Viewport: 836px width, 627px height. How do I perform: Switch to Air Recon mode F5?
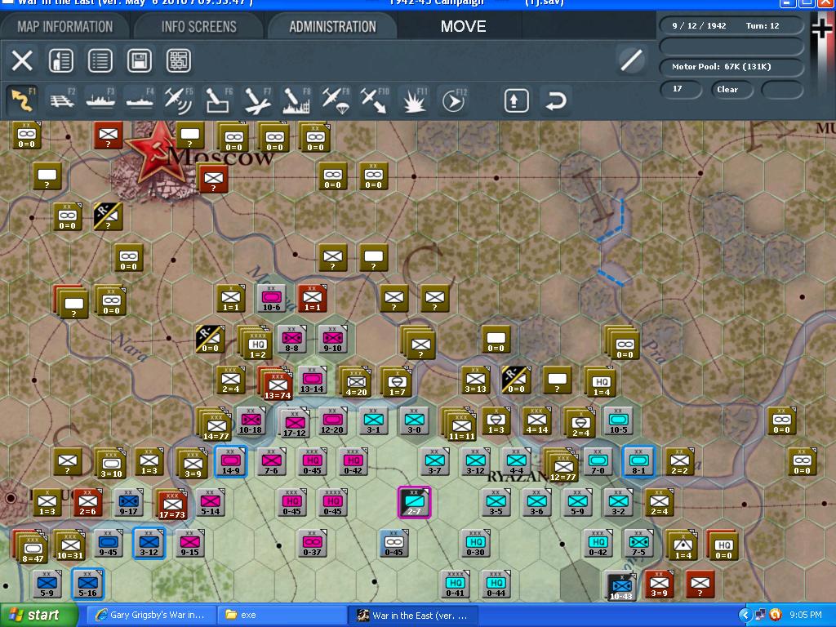pyautogui.click(x=179, y=100)
